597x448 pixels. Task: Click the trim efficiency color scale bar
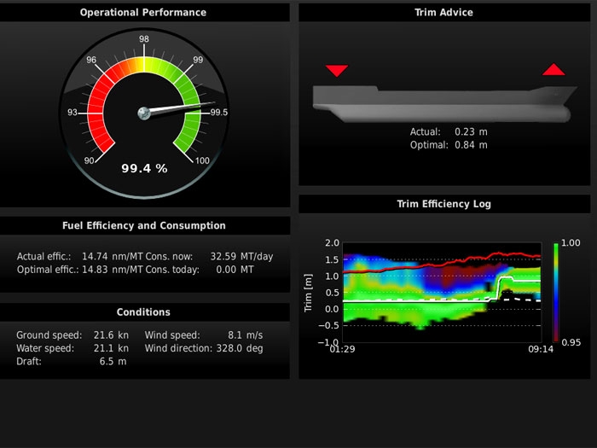click(556, 292)
